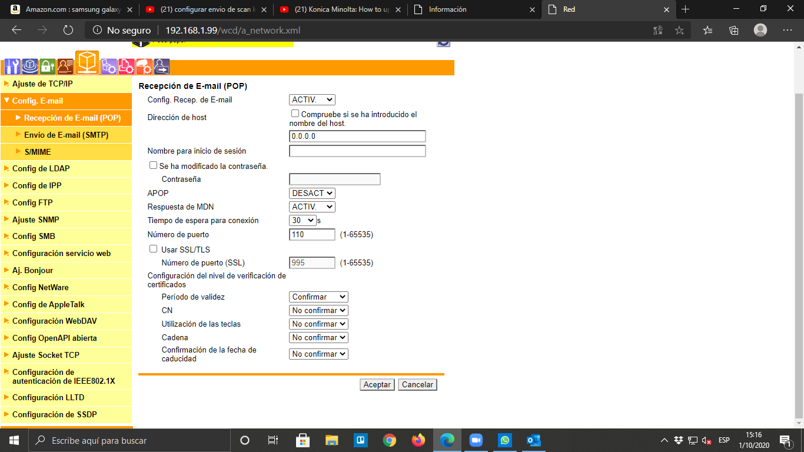The image size is (804, 452).
Task: Click the Número de puerto input field
Action: coord(312,235)
